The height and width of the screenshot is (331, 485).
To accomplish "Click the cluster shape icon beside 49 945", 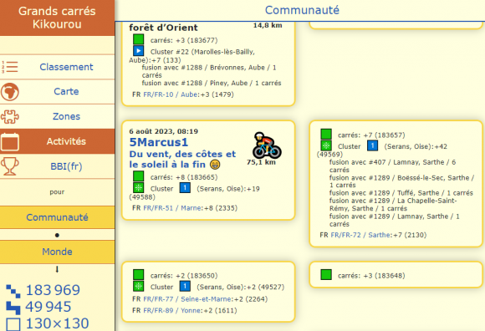I will (x=13, y=308).
